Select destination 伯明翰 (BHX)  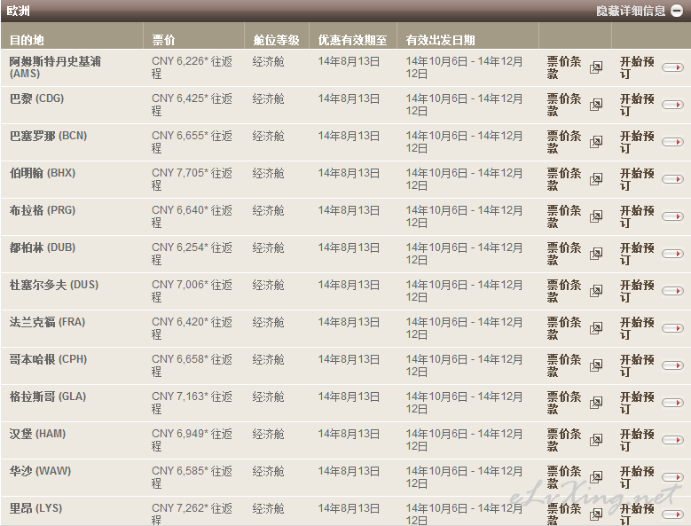43,173
